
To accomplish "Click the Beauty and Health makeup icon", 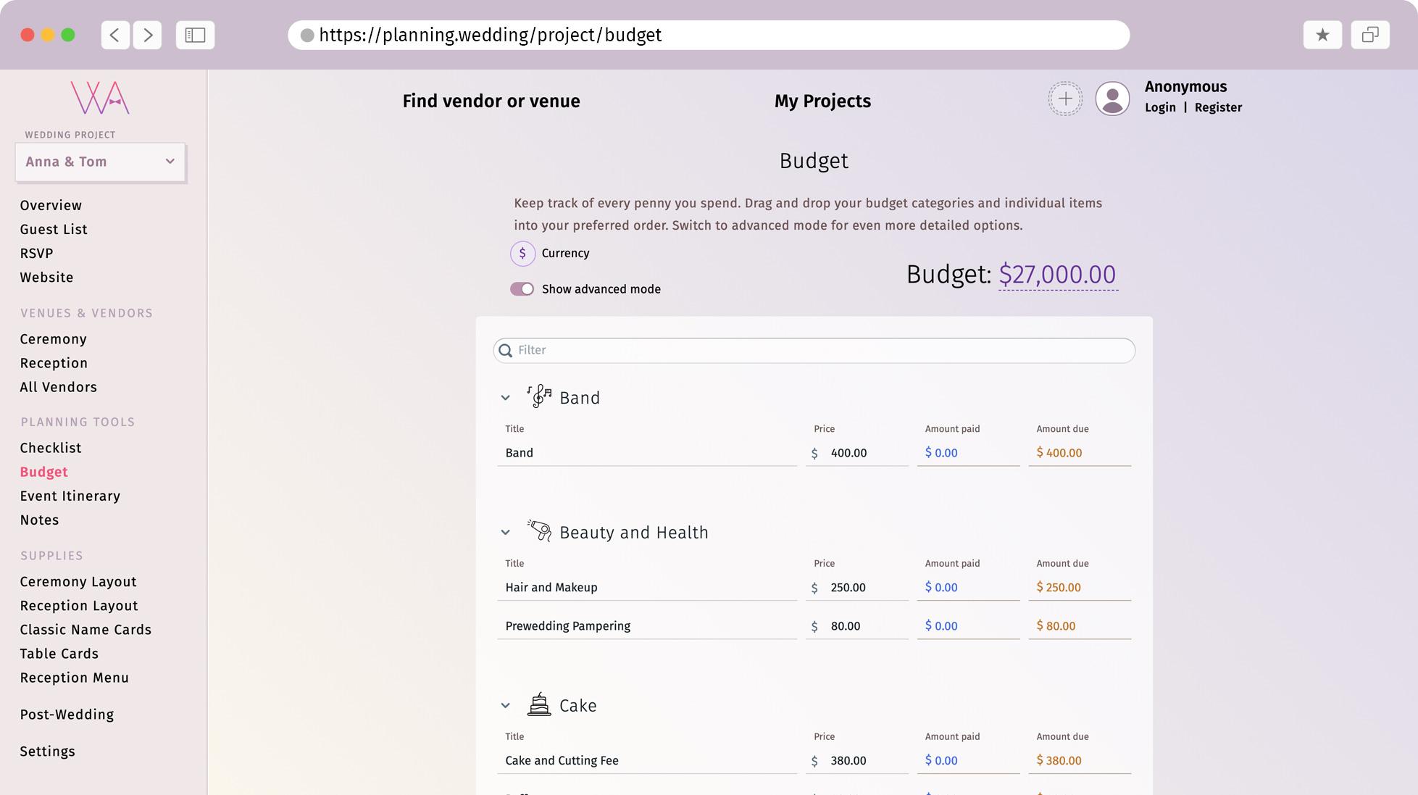I will (x=538, y=530).
